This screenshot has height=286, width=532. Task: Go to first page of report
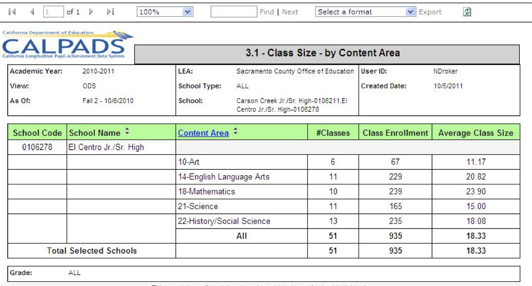12,12
